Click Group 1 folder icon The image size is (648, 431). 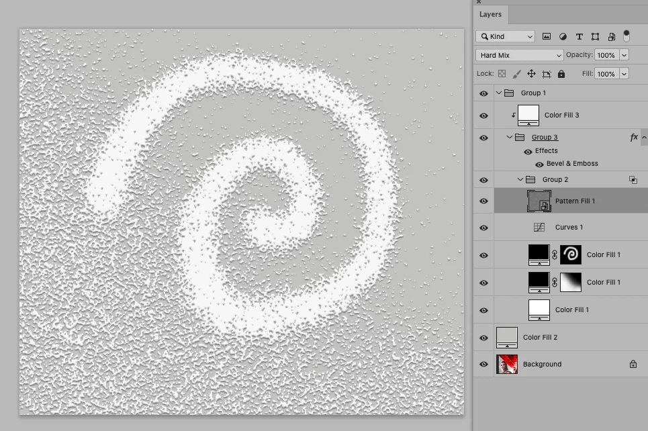(x=509, y=93)
